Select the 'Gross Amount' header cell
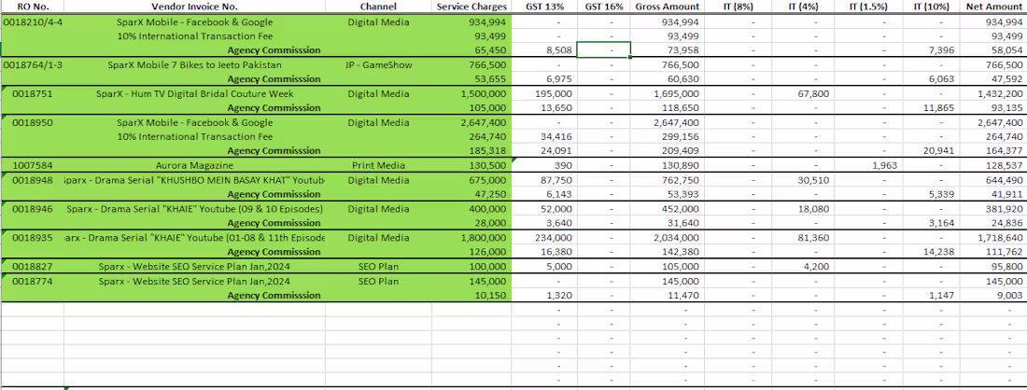This screenshot has height=390, width=1027. tap(667, 7)
